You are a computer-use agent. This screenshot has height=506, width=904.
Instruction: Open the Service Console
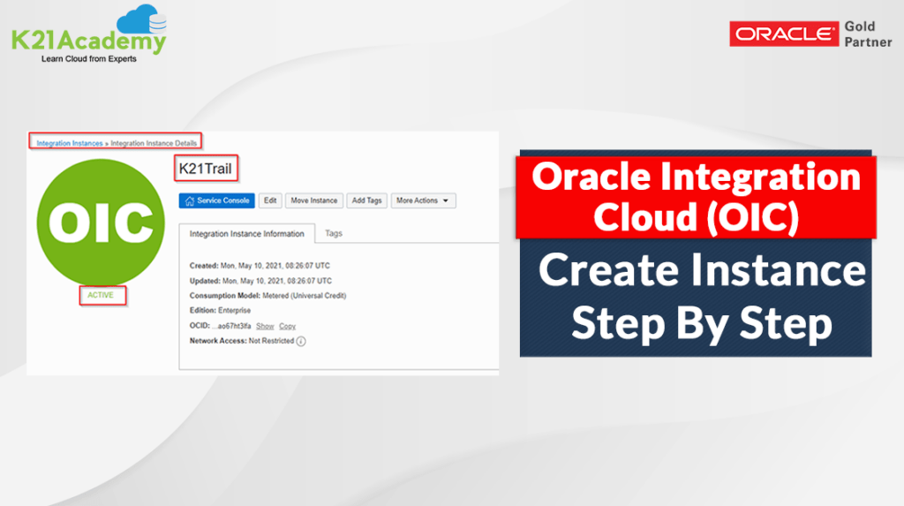point(217,200)
